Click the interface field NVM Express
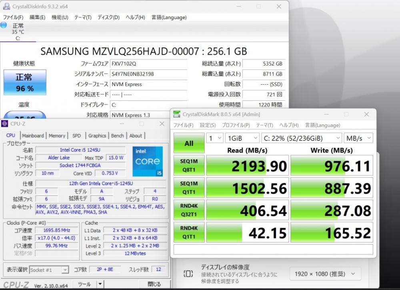The height and width of the screenshot is (290, 400). (148, 84)
